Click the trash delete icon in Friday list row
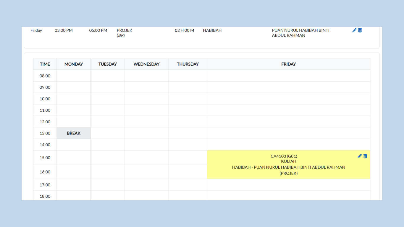 pos(360,30)
